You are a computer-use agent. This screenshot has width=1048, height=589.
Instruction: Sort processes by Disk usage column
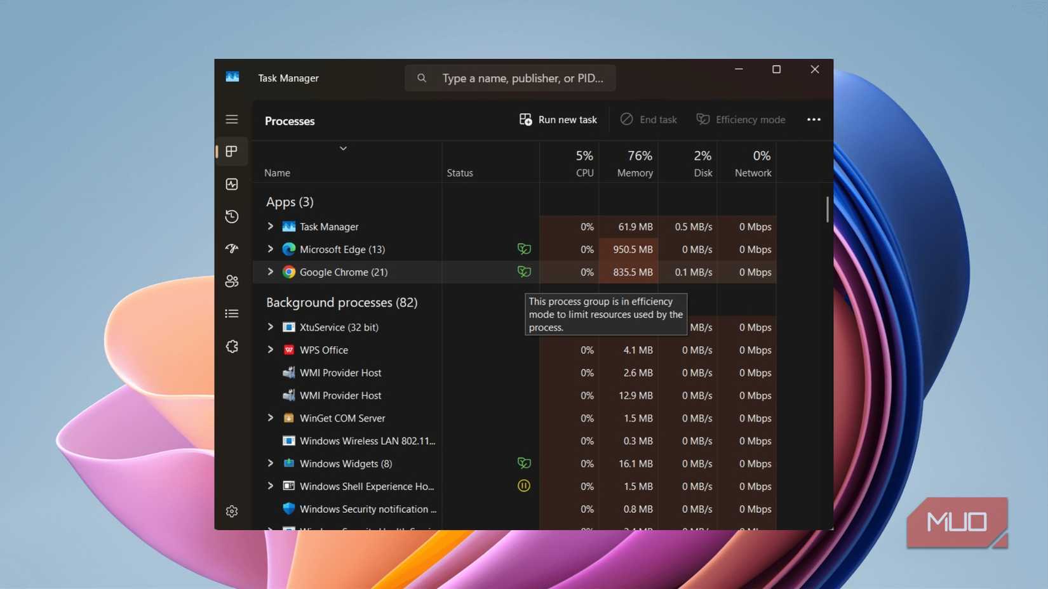pyautogui.click(x=688, y=162)
